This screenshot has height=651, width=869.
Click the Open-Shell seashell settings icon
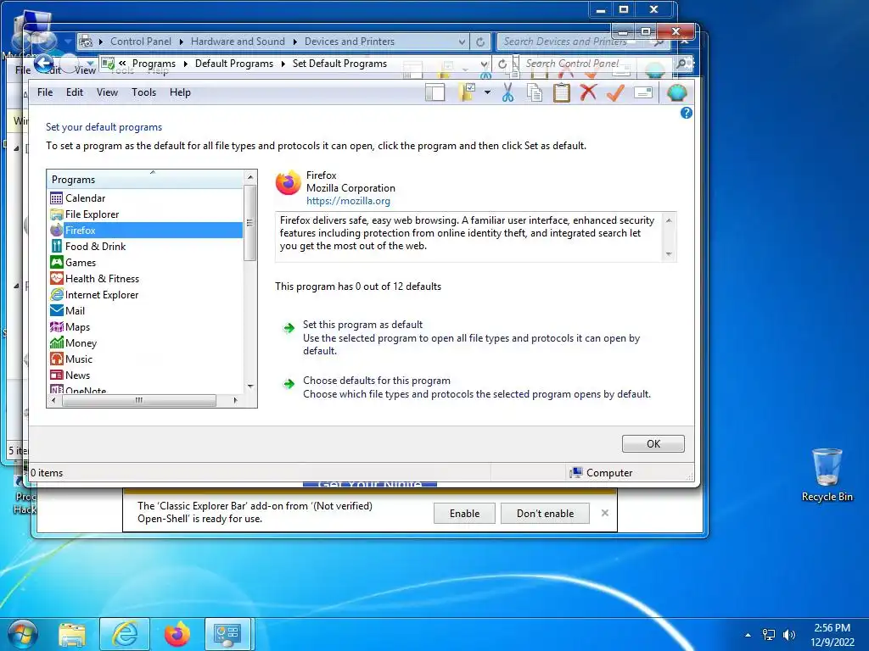pos(676,92)
